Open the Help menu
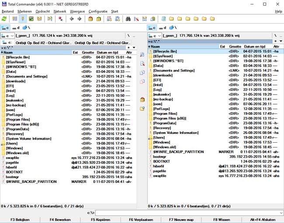284x223 pixels. pyautogui.click(x=278, y=11)
